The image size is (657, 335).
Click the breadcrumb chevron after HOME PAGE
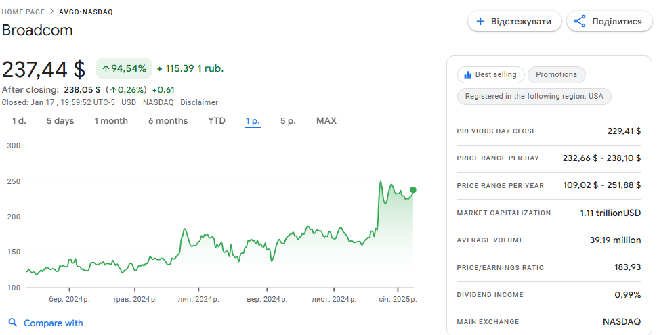[51, 12]
